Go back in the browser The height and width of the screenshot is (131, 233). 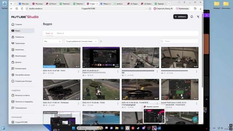click(x=11, y=9)
